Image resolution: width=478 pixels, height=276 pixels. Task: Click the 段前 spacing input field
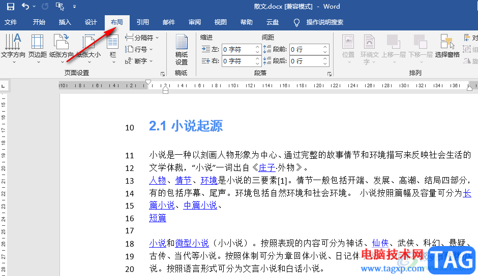tap(306, 49)
